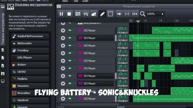The width and height of the screenshot is (193, 108).
Task: Click the vertical 'Плагины инструментов' tab label
Action: (x=3, y=29)
